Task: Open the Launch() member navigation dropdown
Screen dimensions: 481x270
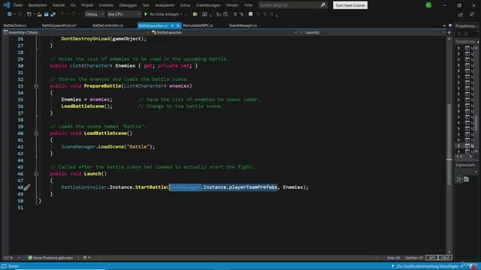Action: click(x=372, y=32)
